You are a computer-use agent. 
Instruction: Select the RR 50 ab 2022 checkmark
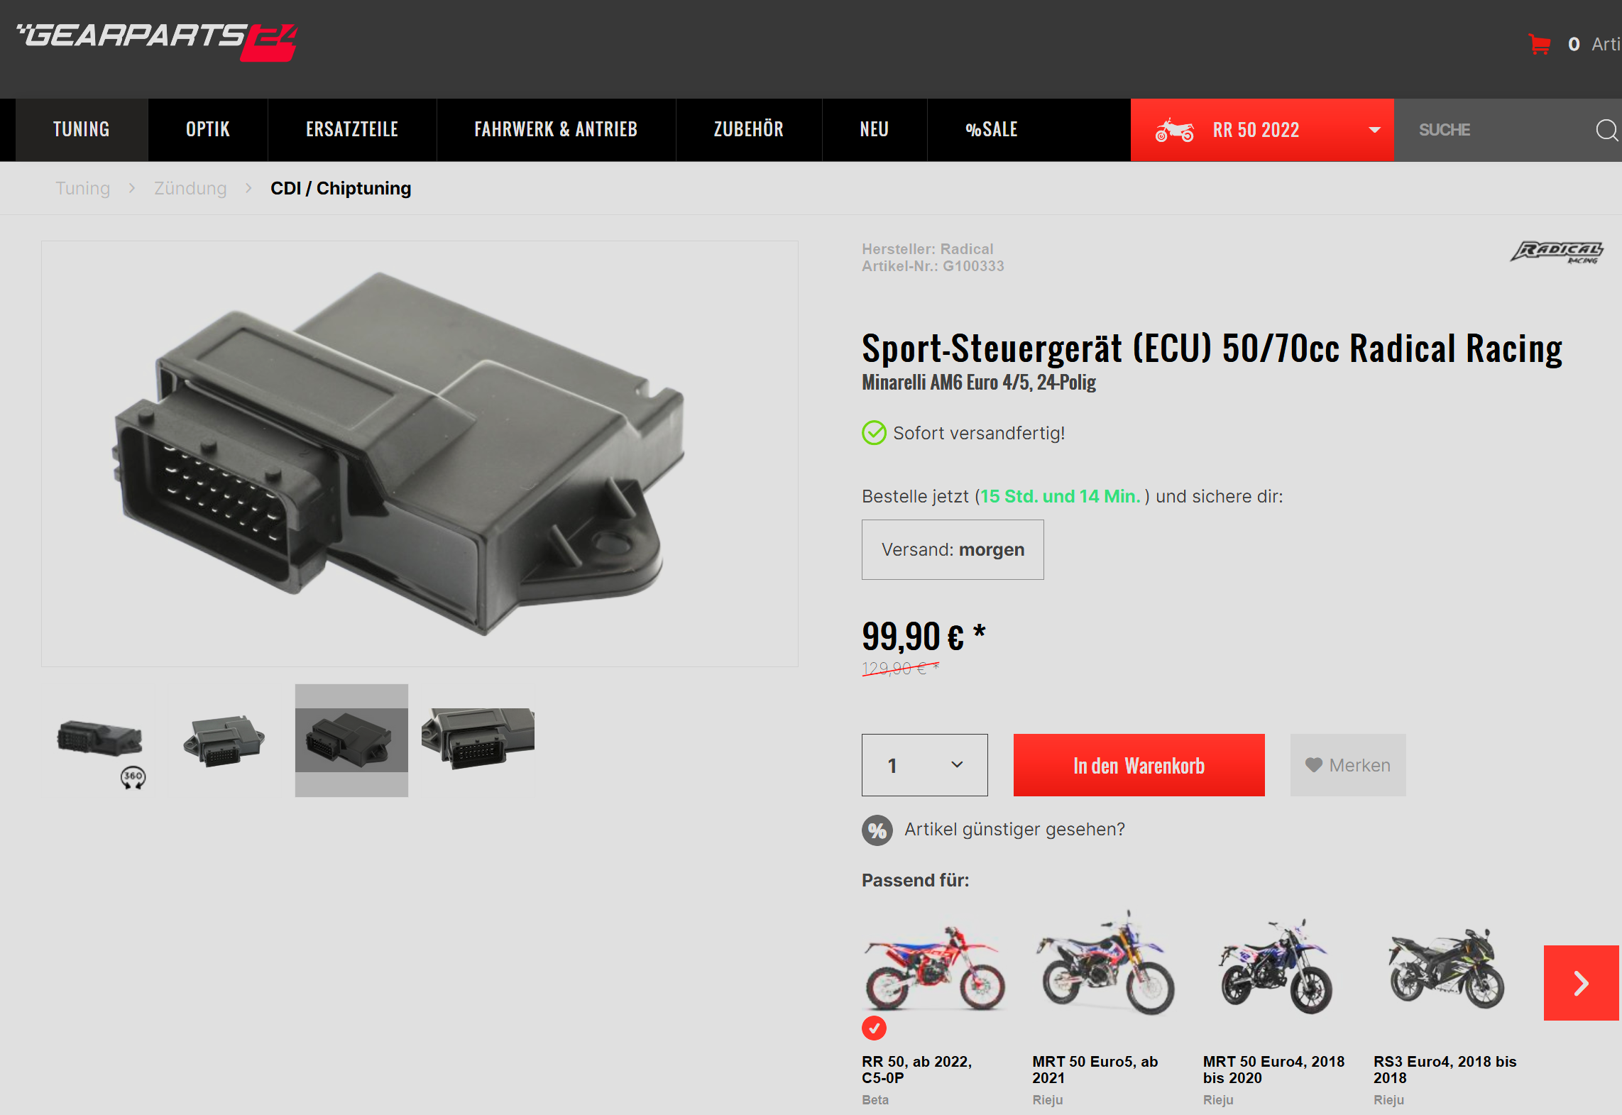pyautogui.click(x=874, y=1028)
